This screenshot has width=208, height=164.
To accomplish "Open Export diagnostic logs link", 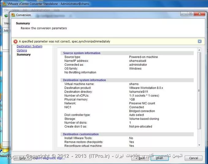I will [49, 158].
